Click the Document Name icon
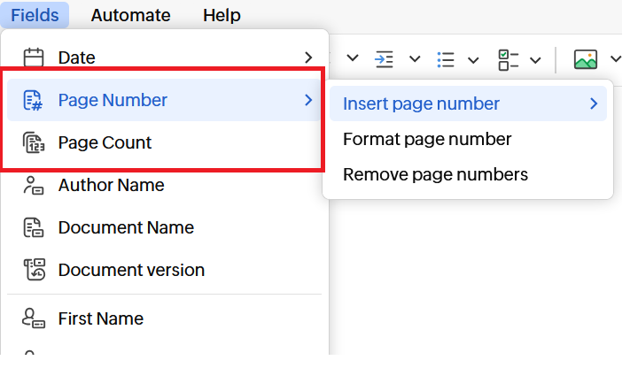This screenshot has width=630, height=368. tap(33, 227)
